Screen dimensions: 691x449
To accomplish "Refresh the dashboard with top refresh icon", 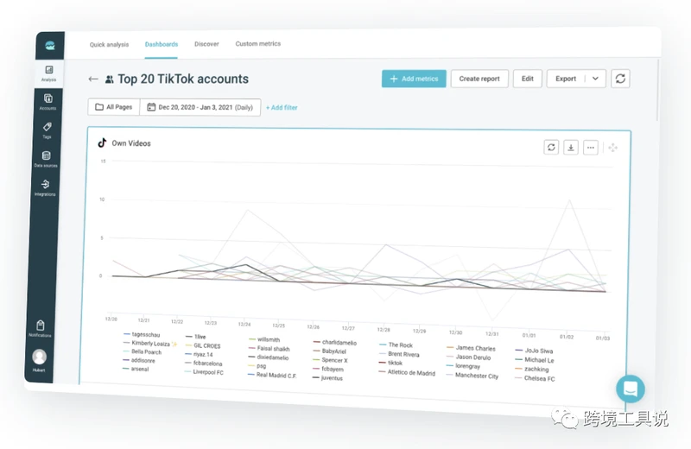I will pos(620,79).
